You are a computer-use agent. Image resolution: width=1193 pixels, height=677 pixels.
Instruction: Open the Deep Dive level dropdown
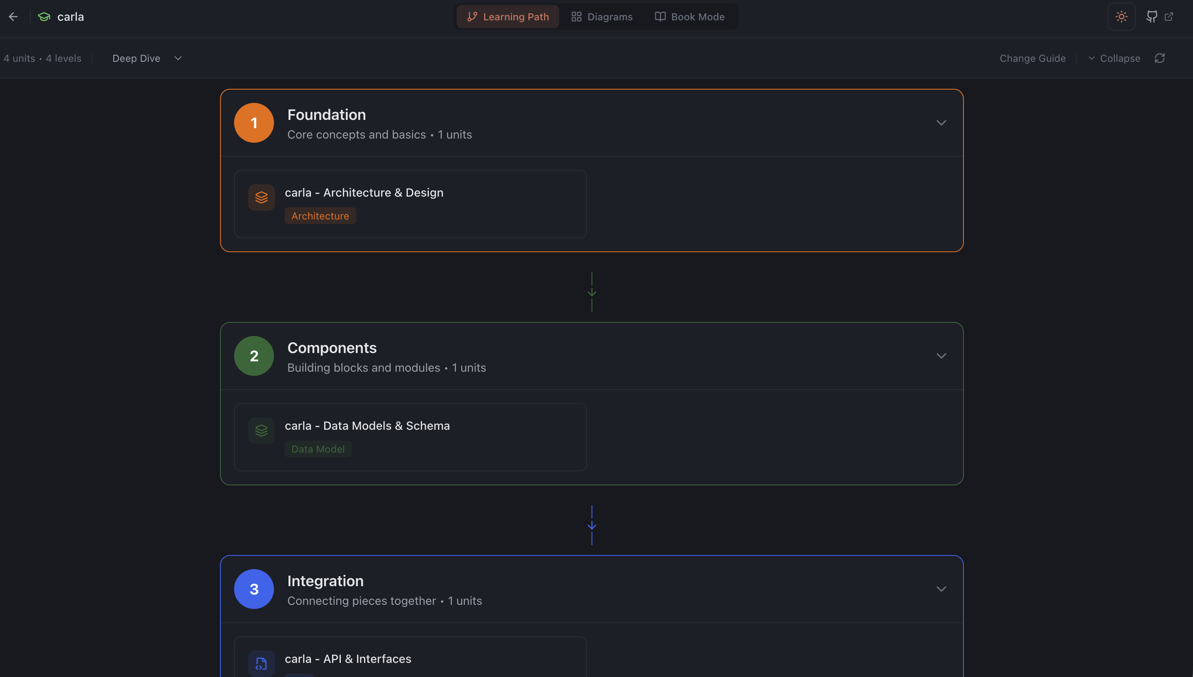tap(146, 58)
